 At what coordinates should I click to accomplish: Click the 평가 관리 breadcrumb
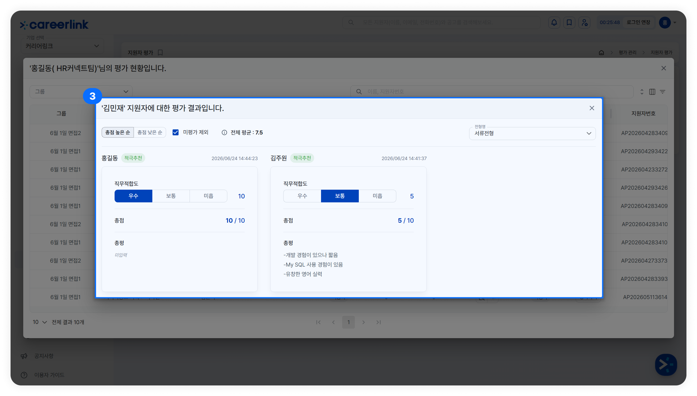tap(628, 53)
